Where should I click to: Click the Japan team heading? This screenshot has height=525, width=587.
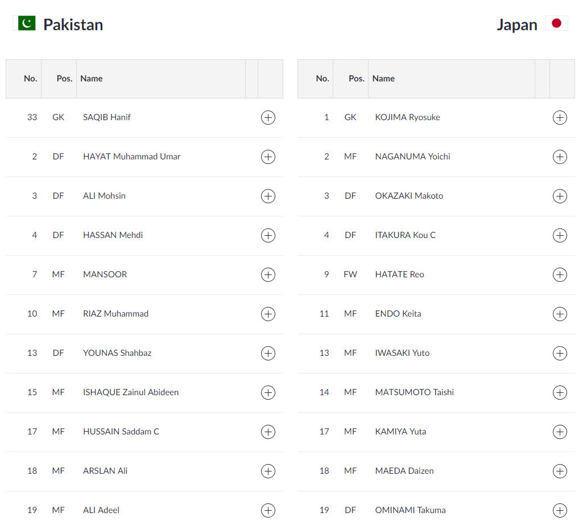(516, 25)
